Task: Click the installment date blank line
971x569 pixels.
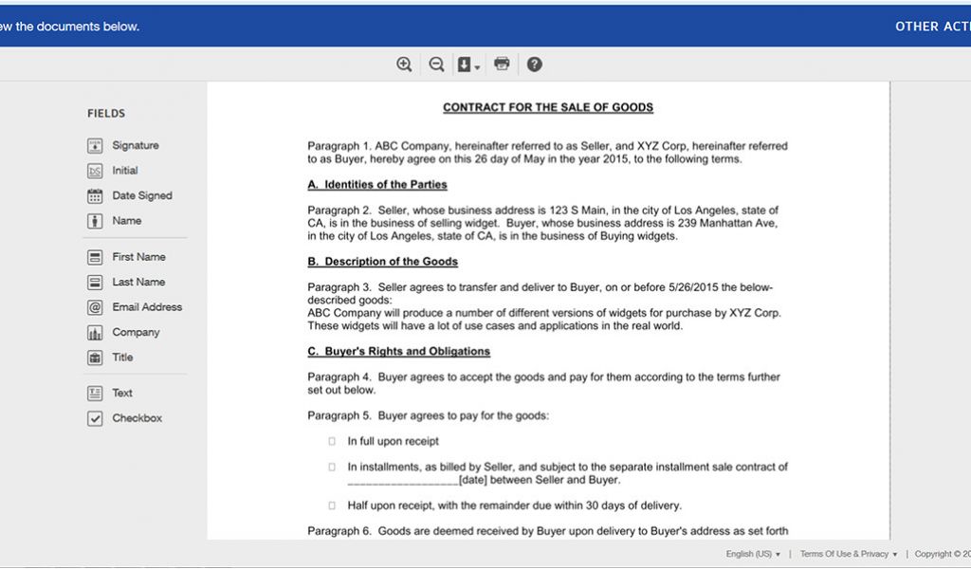Action: click(x=402, y=481)
